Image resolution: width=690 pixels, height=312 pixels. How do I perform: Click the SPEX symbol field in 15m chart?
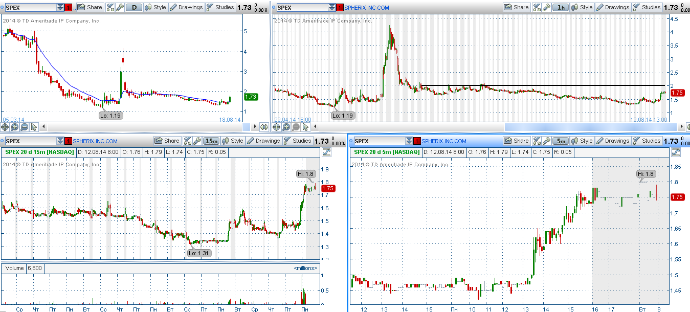point(31,141)
